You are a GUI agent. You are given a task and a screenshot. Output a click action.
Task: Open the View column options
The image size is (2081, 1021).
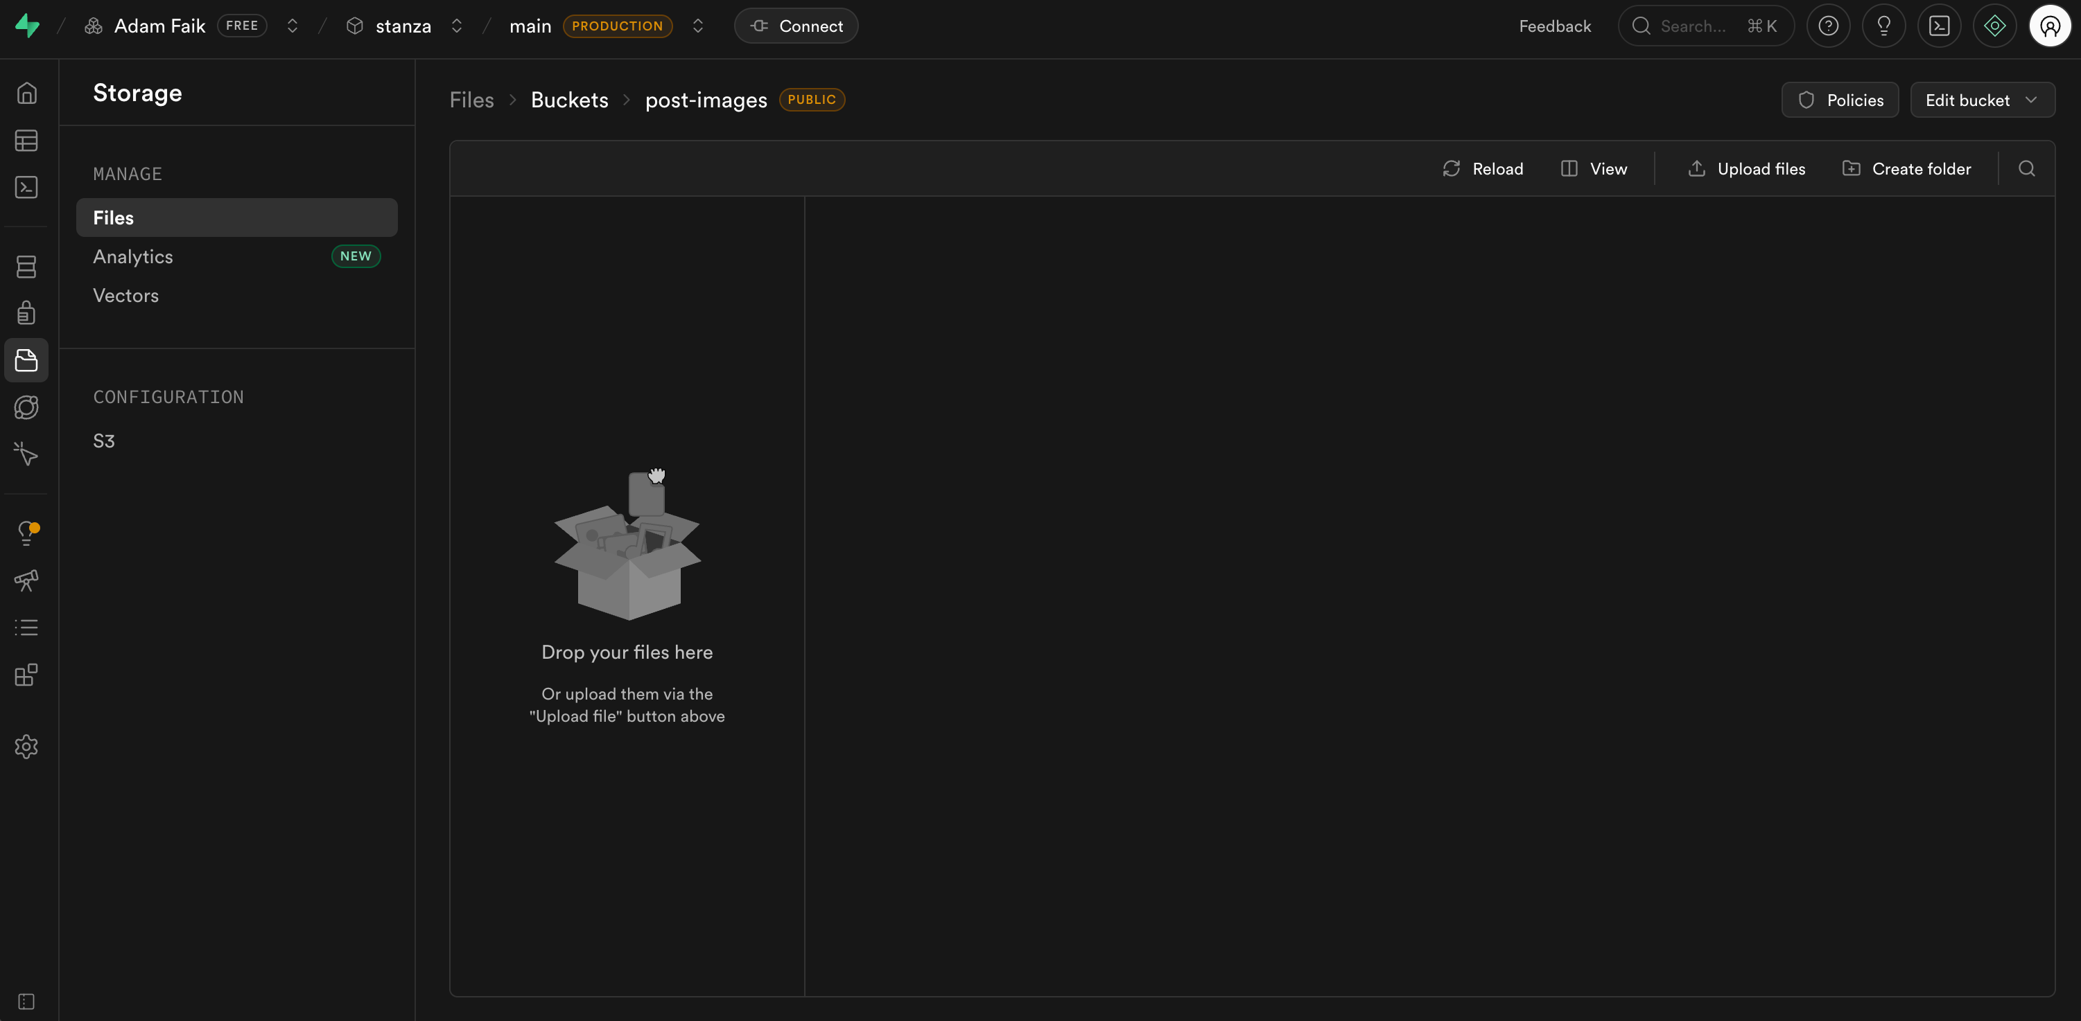1594,169
